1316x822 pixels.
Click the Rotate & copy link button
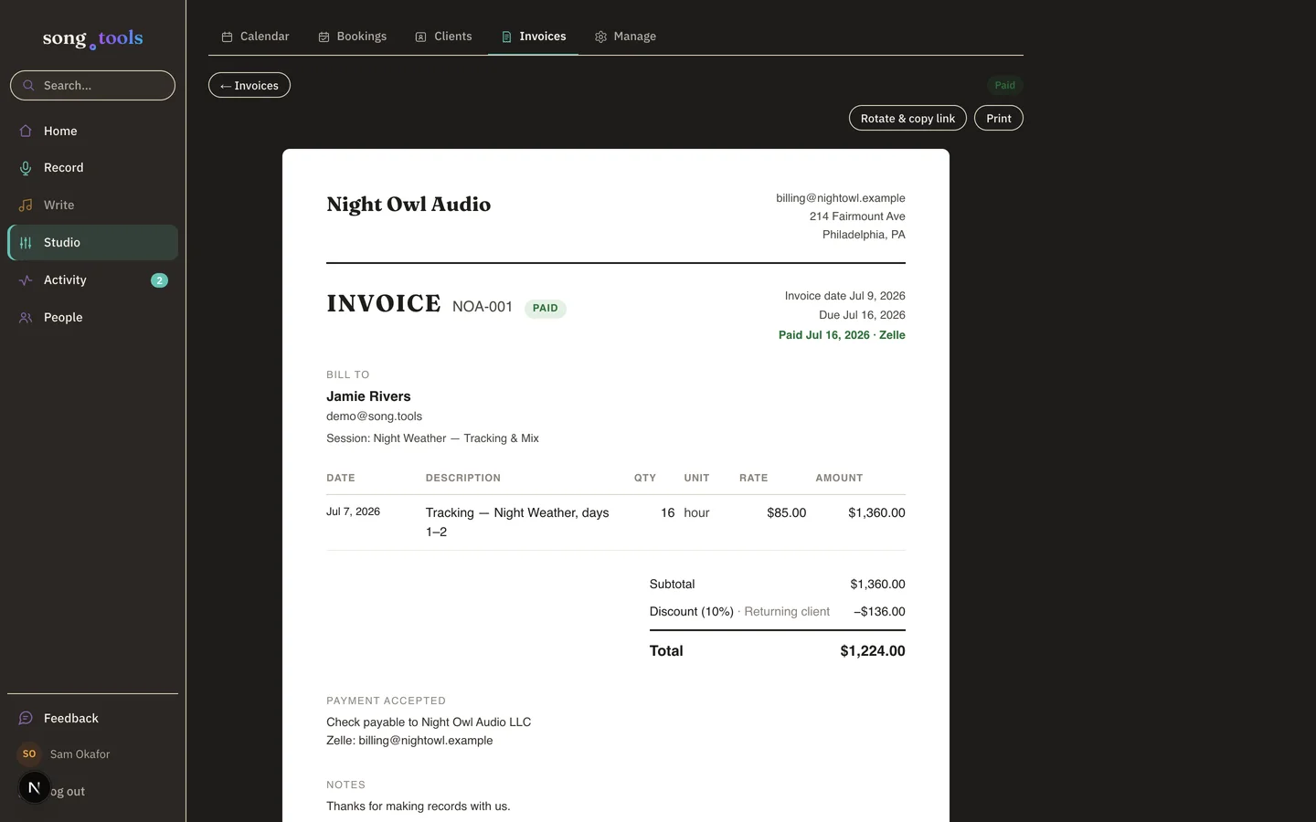[x=907, y=118]
